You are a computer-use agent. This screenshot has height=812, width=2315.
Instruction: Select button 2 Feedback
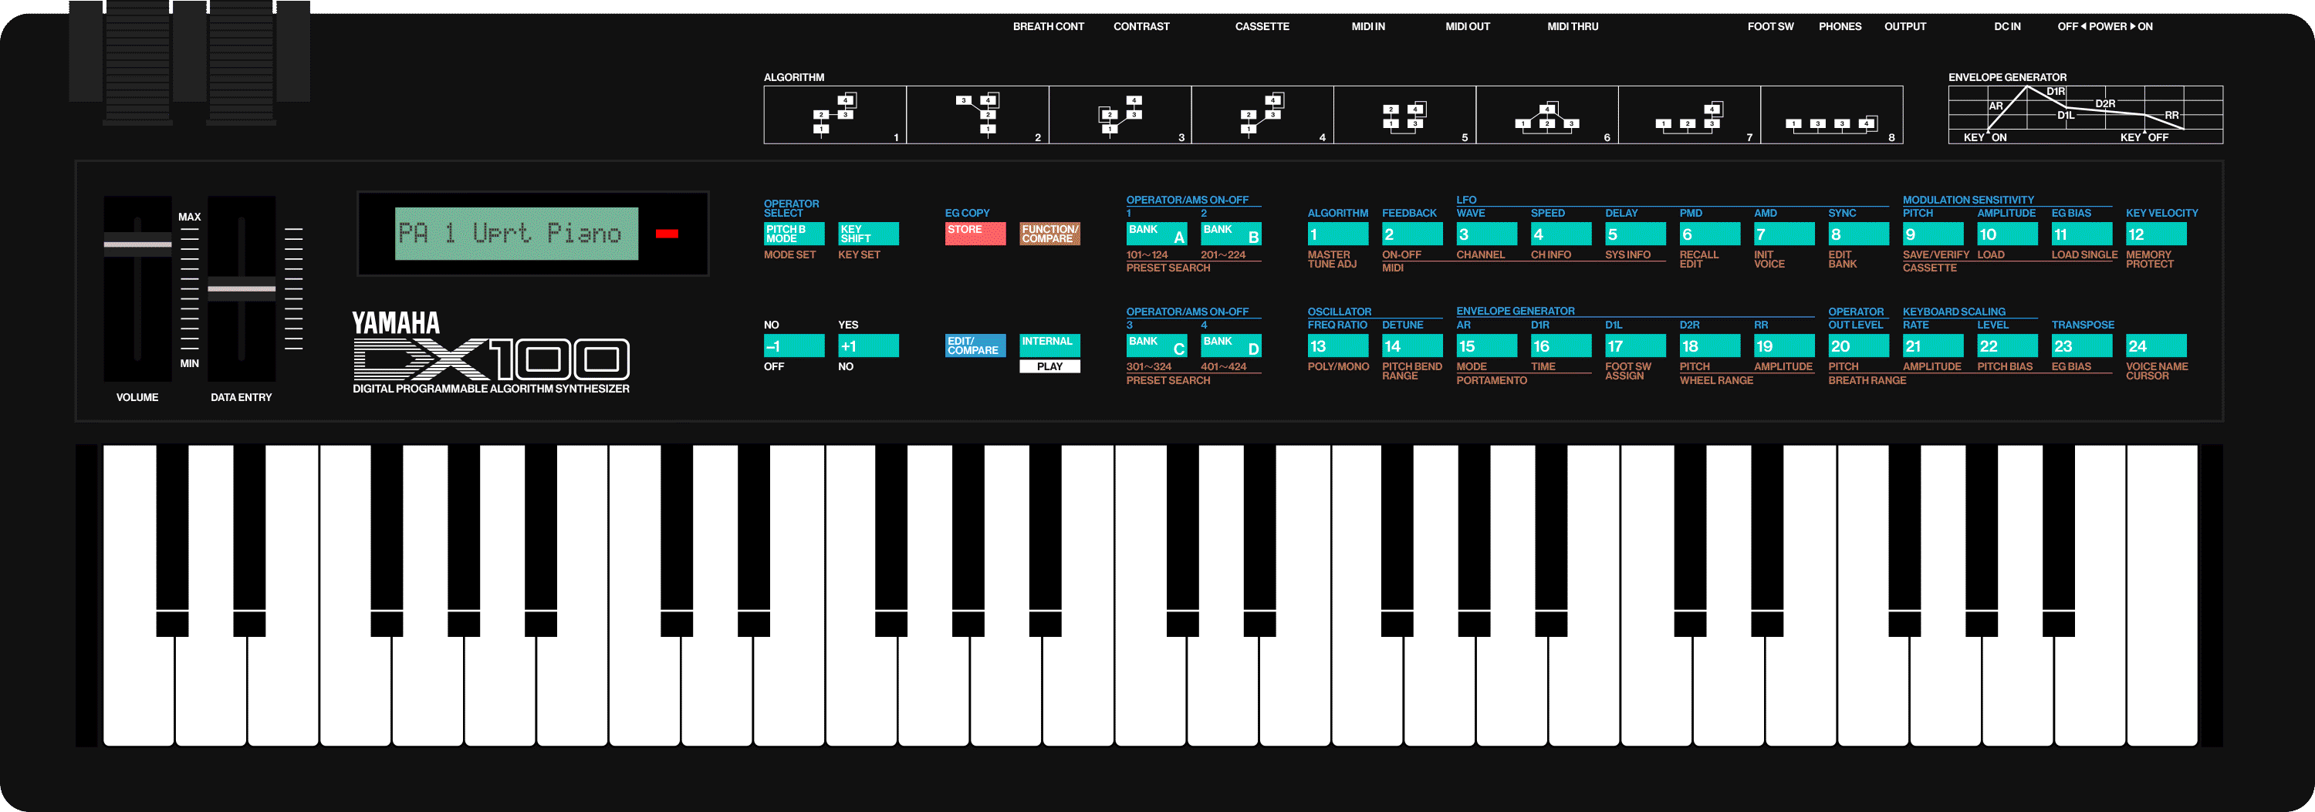[x=1413, y=234]
